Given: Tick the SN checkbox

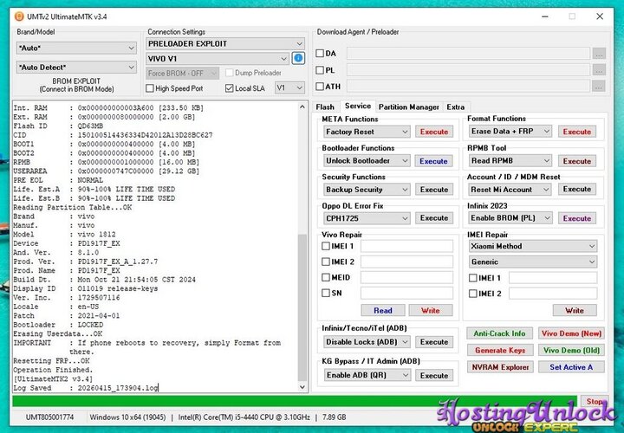Looking at the screenshot, I should [326, 293].
